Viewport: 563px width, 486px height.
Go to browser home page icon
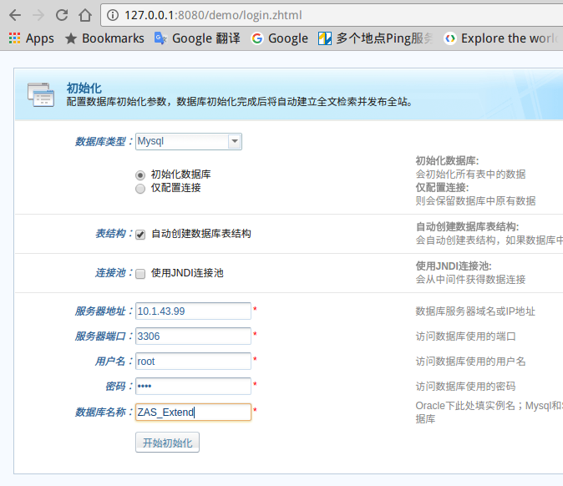[84, 14]
